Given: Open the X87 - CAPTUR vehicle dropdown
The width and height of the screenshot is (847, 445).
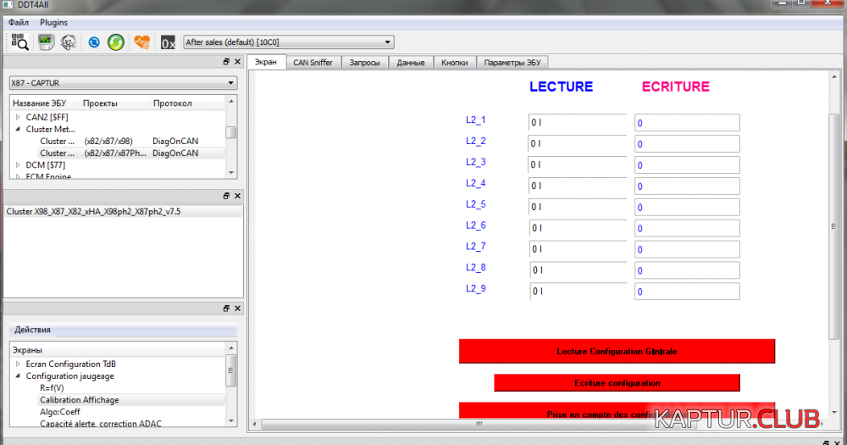Looking at the screenshot, I should tap(122, 83).
